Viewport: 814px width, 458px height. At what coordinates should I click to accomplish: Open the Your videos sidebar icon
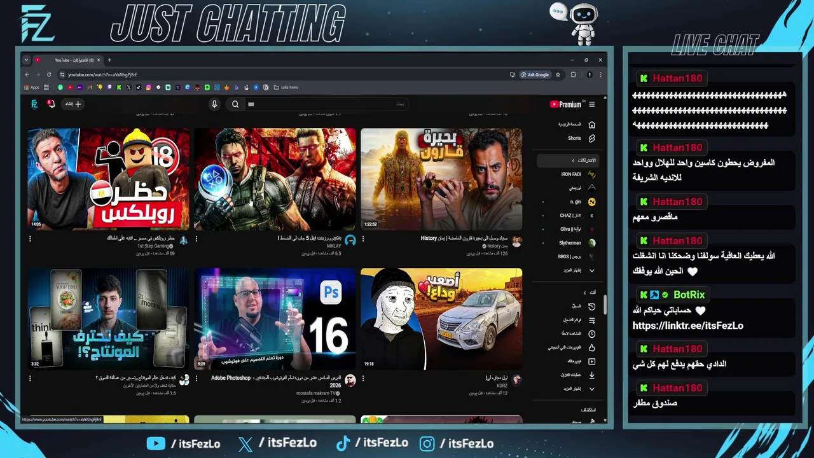(592, 361)
